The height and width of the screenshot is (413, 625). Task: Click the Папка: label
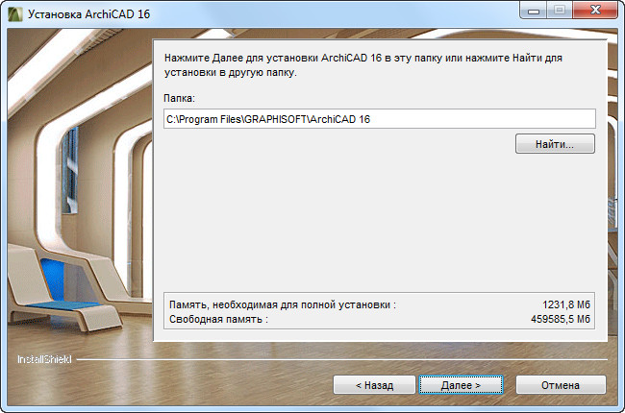point(180,98)
